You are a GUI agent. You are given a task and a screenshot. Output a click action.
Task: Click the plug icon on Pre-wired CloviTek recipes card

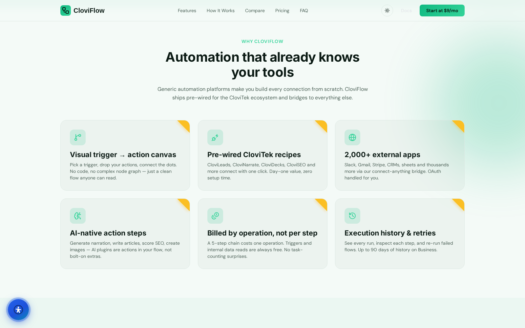pos(215,137)
